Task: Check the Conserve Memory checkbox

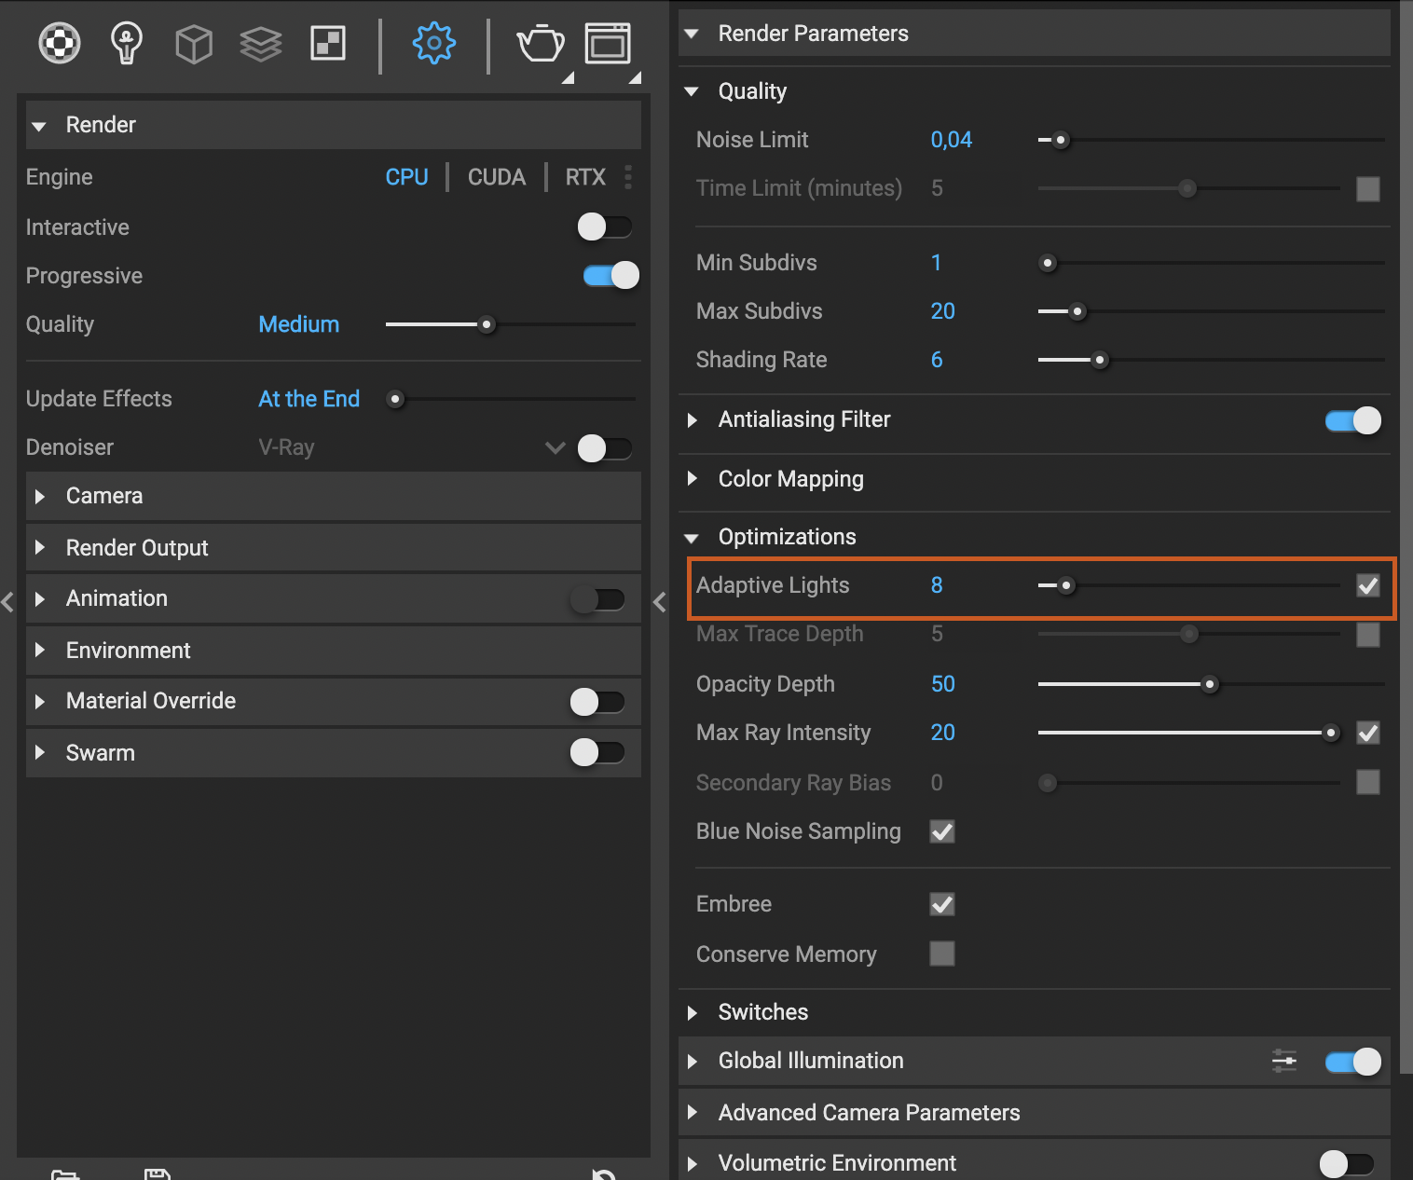Action: 942,954
